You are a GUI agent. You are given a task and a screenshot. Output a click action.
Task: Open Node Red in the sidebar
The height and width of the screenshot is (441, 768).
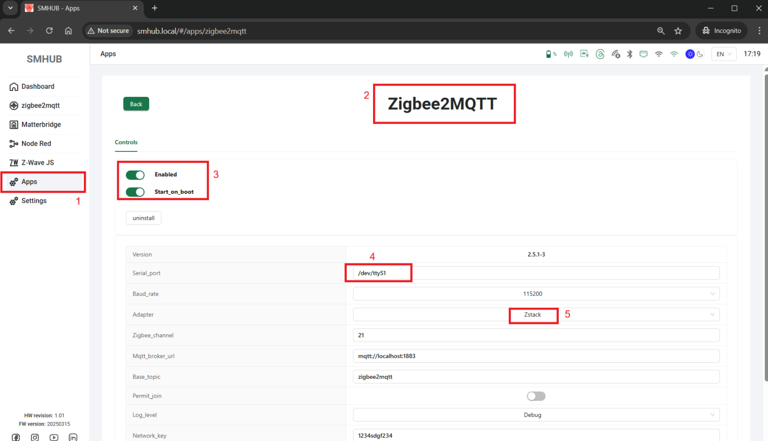click(x=36, y=143)
